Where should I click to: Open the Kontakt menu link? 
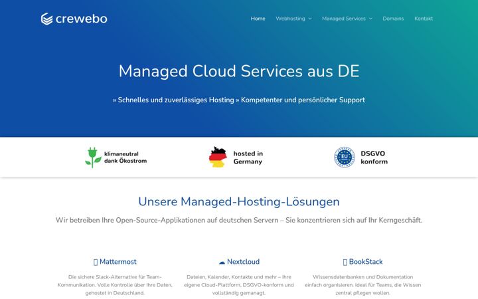pyautogui.click(x=424, y=19)
